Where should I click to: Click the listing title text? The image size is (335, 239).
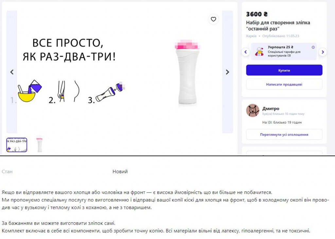point(278,26)
